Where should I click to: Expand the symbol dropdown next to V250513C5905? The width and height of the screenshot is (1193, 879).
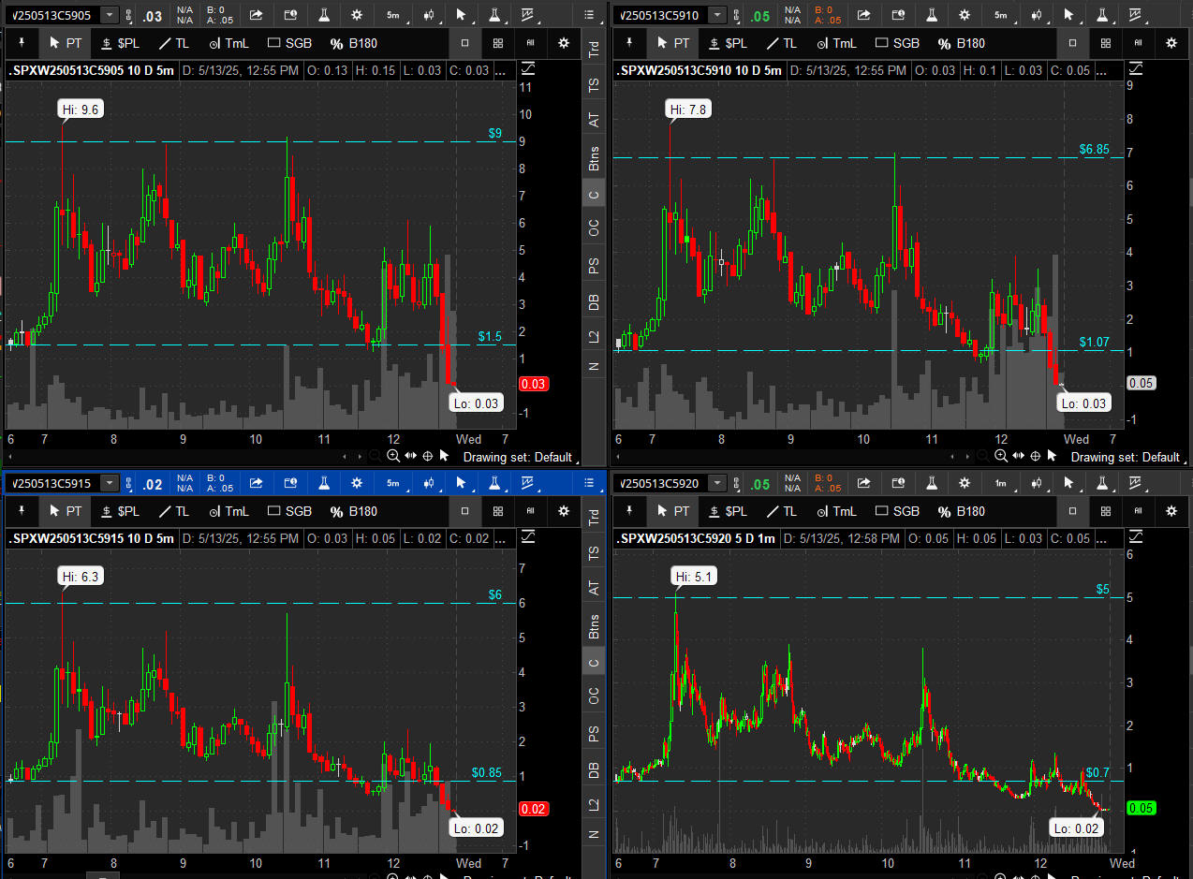coord(110,15)
